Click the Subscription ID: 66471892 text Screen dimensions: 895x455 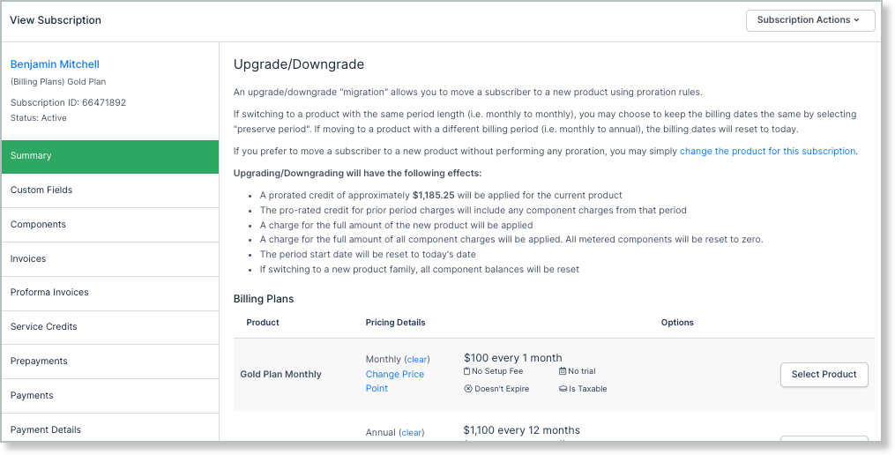click(68, 103)
